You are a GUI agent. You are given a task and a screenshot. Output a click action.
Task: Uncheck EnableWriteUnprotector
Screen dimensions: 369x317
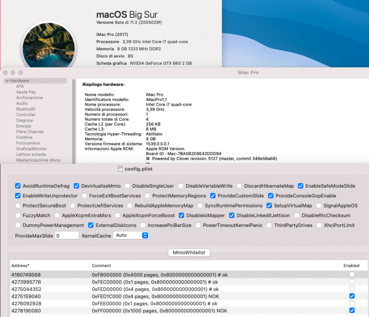pyautogui.click(x=18, y=196)
